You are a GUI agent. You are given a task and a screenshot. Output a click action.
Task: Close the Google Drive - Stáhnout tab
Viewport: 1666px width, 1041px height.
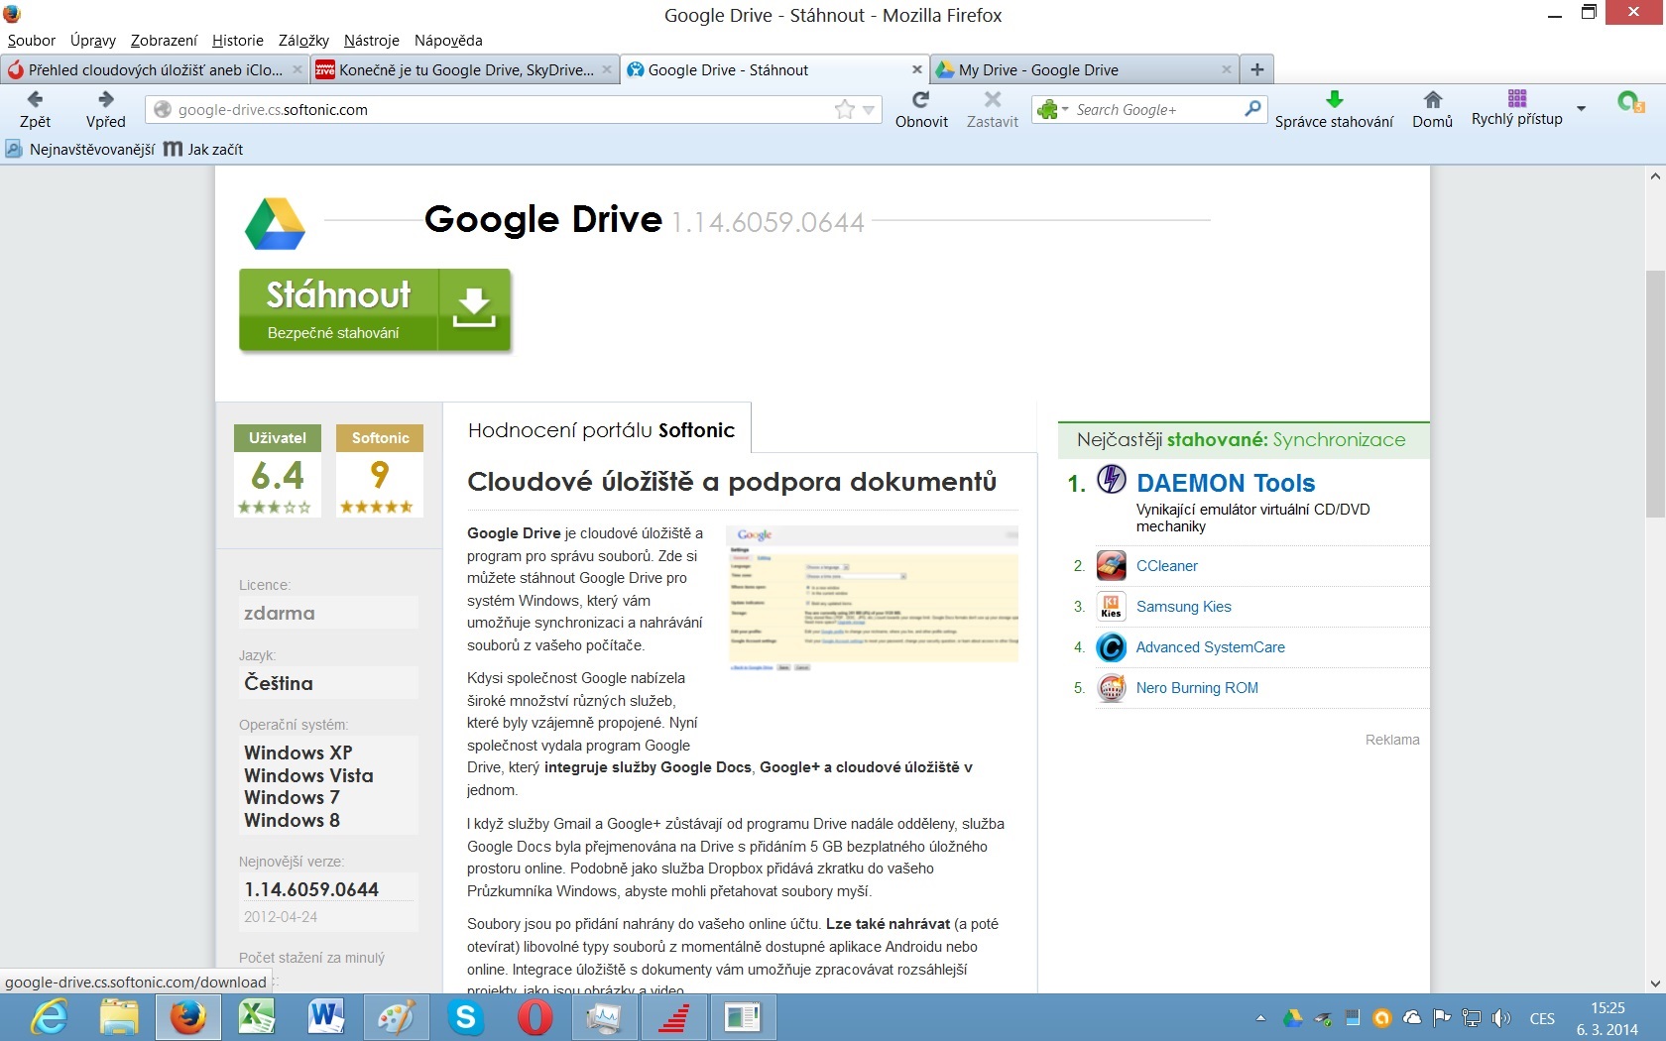tap(917, 69)
